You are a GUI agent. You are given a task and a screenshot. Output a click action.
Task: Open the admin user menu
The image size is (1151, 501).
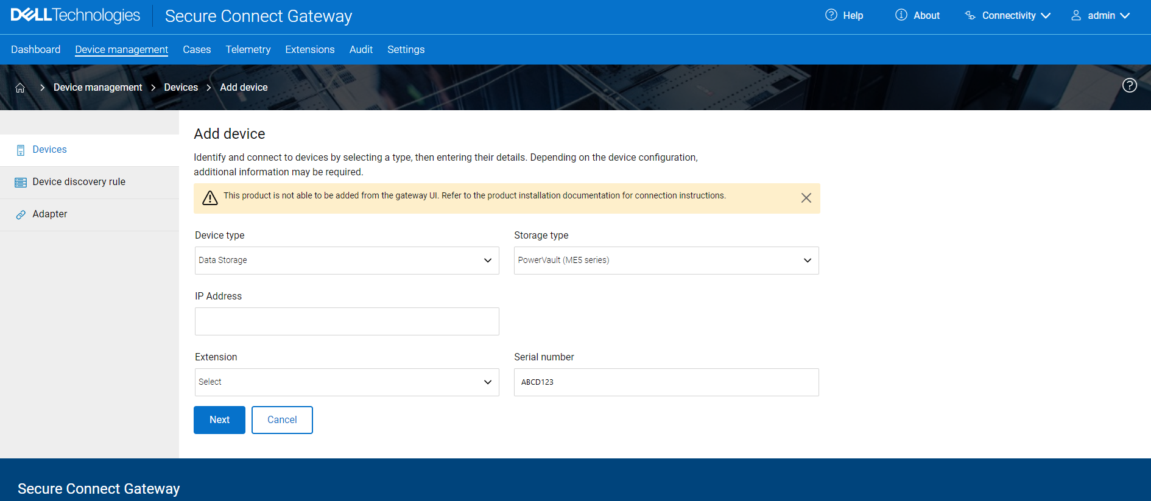[1100, 15]
